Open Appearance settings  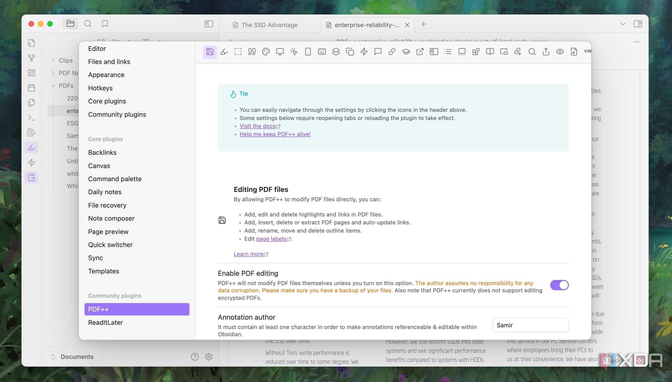[106, 75]
